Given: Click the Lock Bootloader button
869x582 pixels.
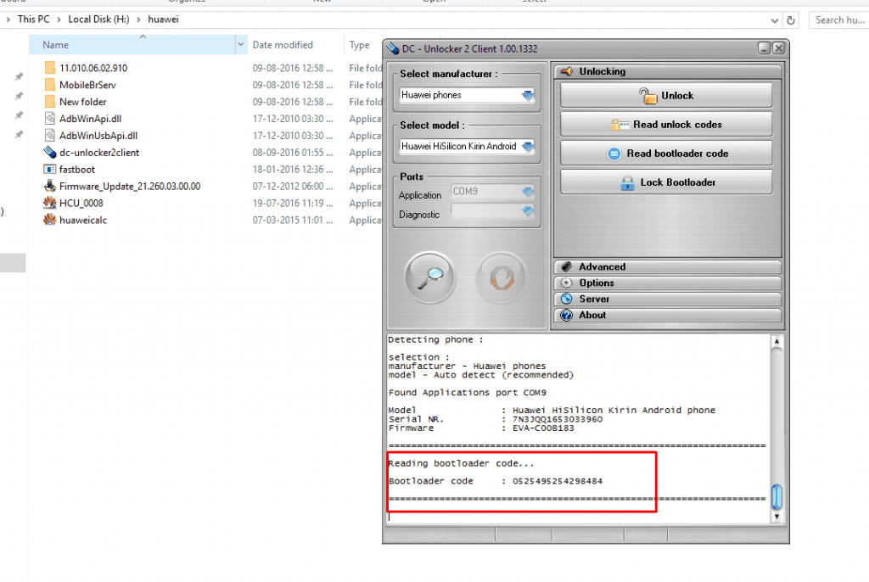Looking at the screenshot, I should (x=666, y=182).
